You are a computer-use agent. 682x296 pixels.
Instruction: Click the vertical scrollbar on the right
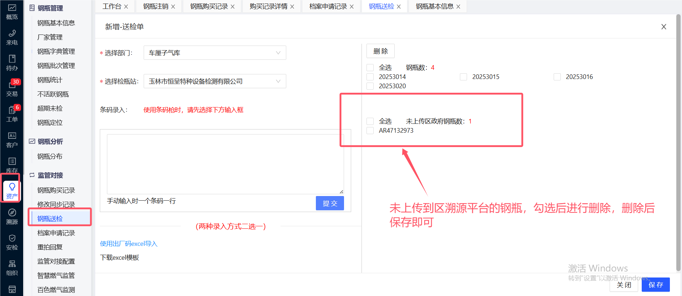678,142
